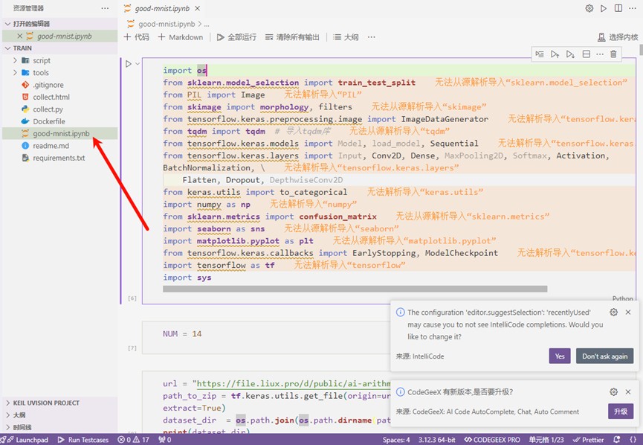The height and width of the screenshot is (445, 643).
Task: Add a new code cell with 代码 button
Action: click(137, 37)
